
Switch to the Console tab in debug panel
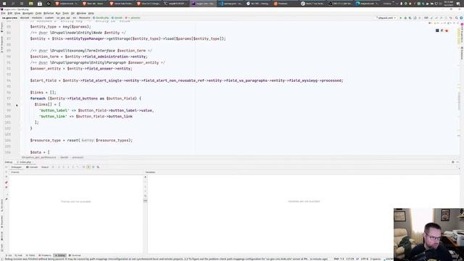pos(32,167)
